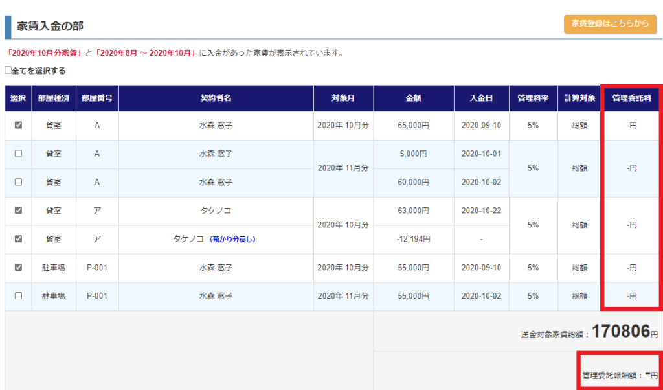Image resolution: width=663 pixels, height=390 pixels.
Task: Click the 対象月 column header
Action: pyautogui.click(x=343, y=98)
